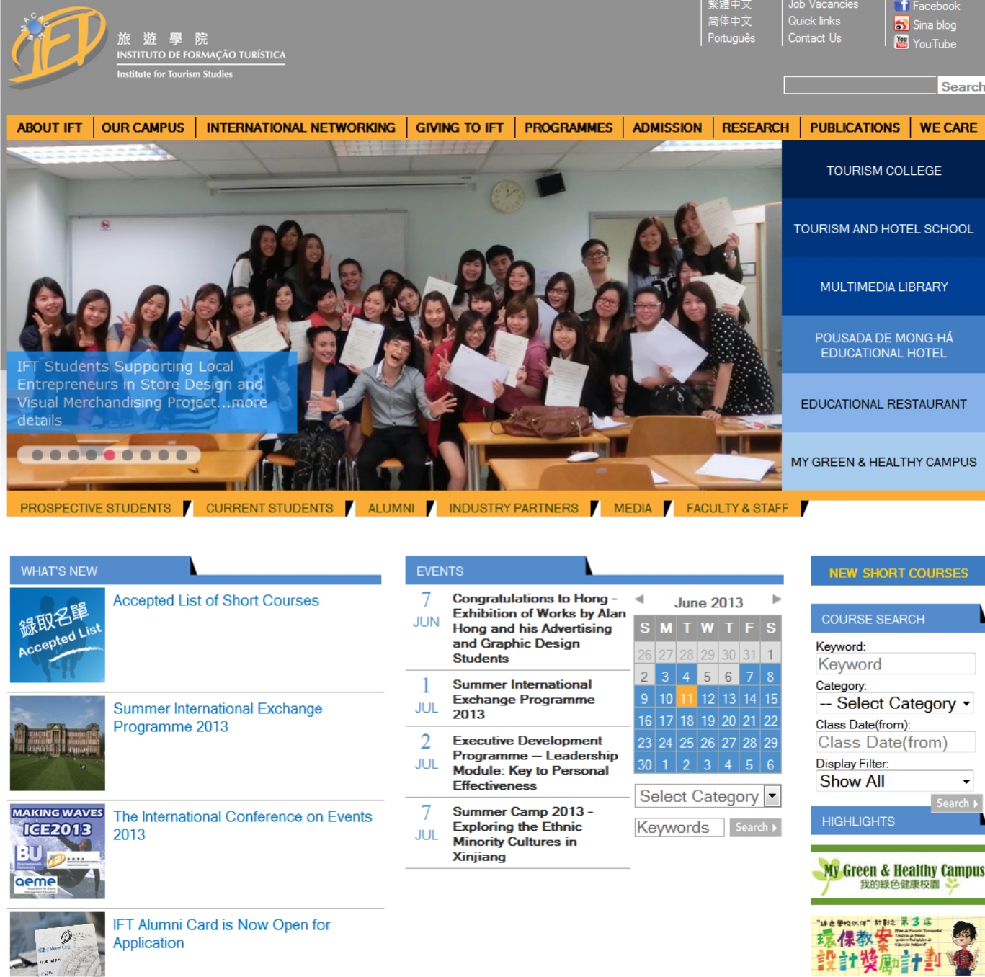Switch to the PROSPECTIVE STUDENTS tab
The width and height of the screenshot is (985, 977).
coord(96,508)
